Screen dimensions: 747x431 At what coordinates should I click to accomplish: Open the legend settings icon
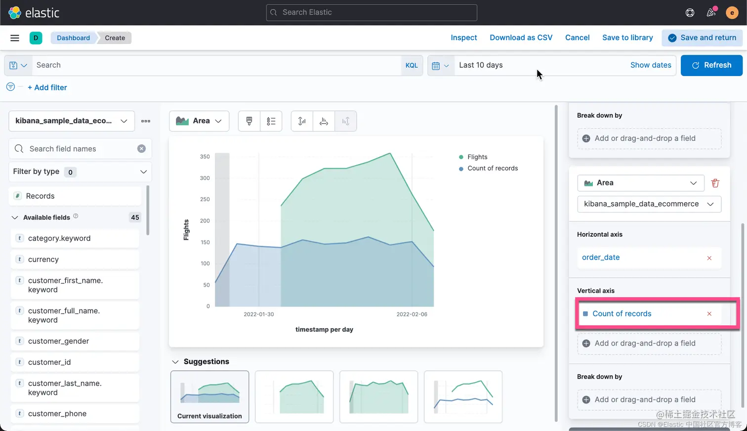(x=271, y=121)
